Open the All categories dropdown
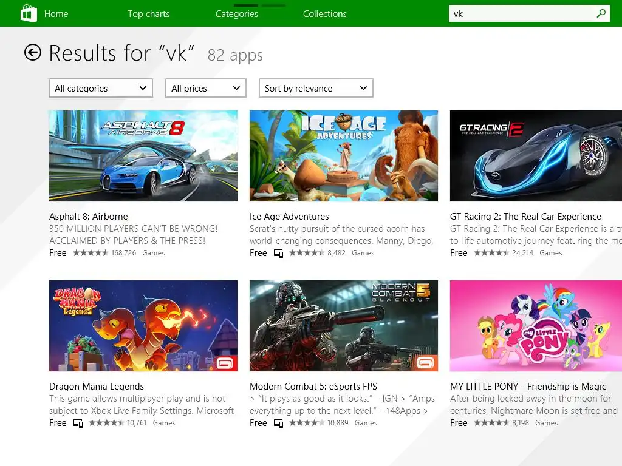 (101, 88)
